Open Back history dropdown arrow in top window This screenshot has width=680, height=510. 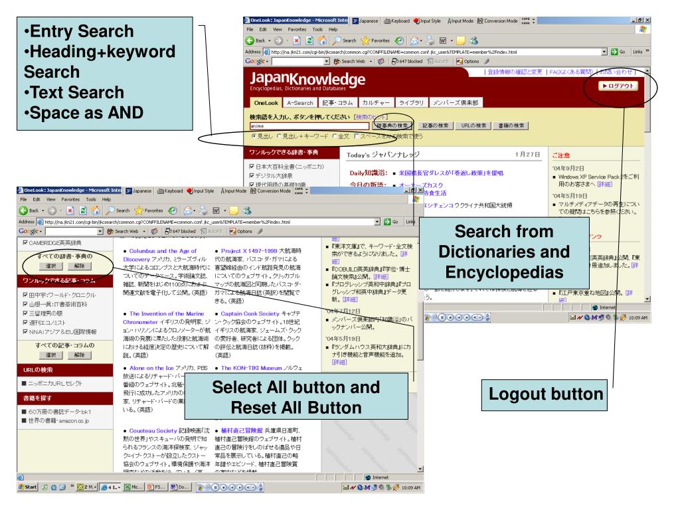coord(270,41)
